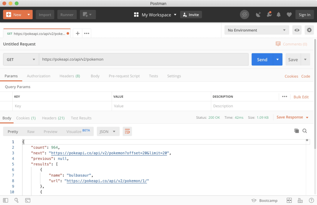Click the Comments (0) link
The height and width of the screenshot is (205, 317).
coord(295,44)
